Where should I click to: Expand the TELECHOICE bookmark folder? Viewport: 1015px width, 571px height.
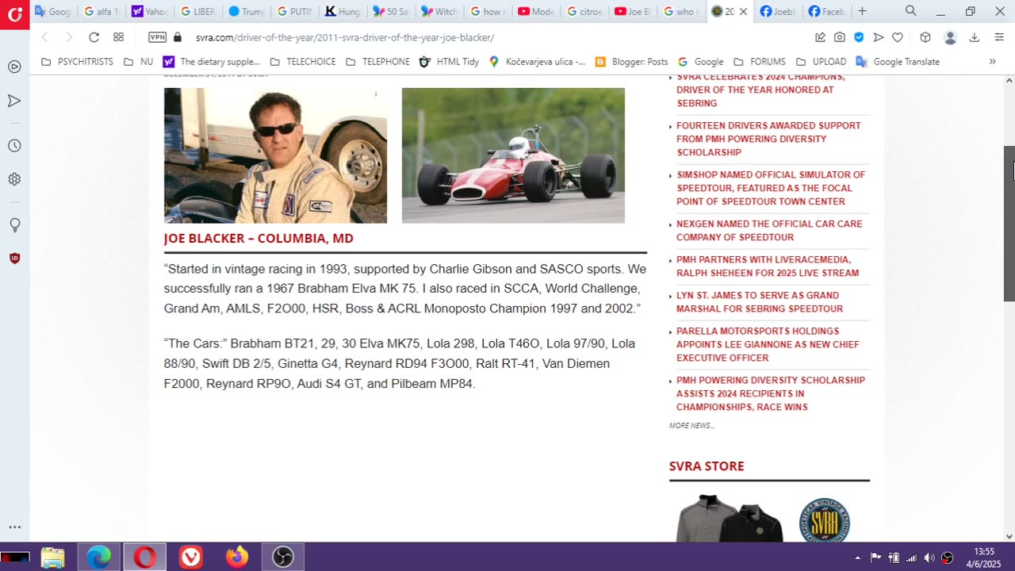302,61
